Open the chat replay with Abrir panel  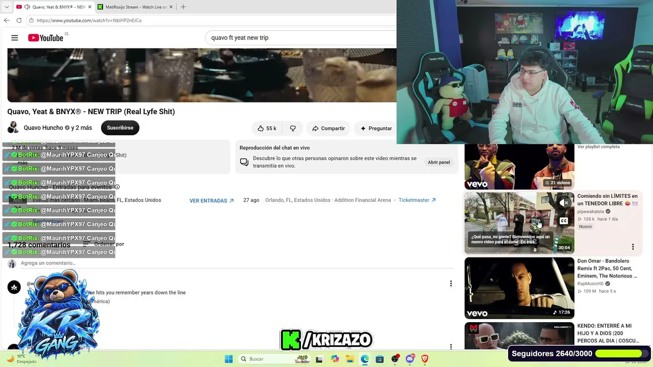(439, 162)
